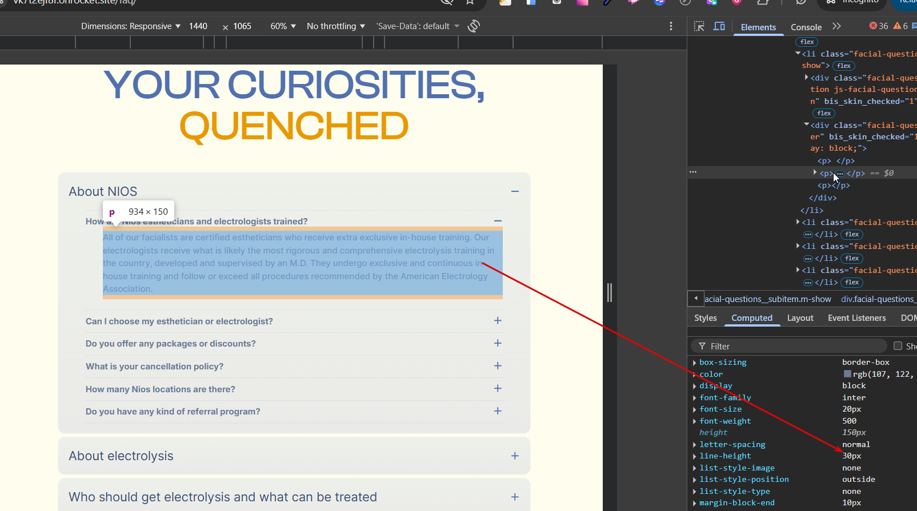Collapse the About NIOS section

click(515, 192)
